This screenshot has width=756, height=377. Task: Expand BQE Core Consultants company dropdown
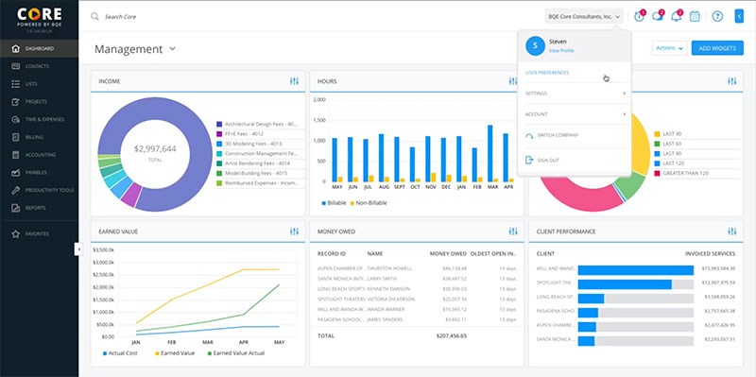(x=584, y=16)
